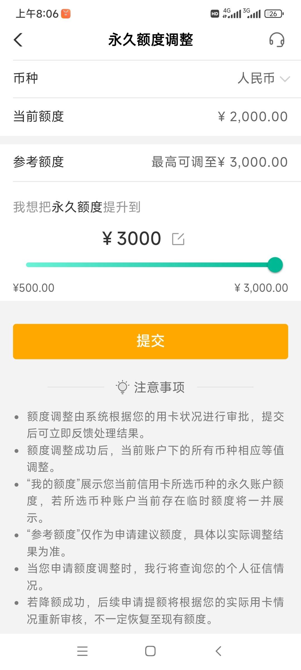Image resolution: width=301 pixels, height=670 pixels.
Task: Tap the back arrow in header
Action: (18, 40)
